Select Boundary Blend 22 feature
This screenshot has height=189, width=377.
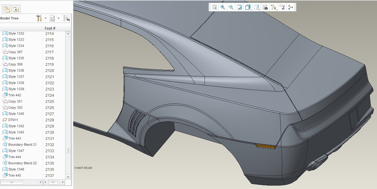(x=19, y=163)
